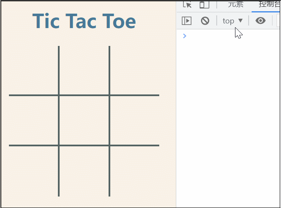Click the filter box beside the eye icon
The image size is (281, 208).
pos(278,20)
